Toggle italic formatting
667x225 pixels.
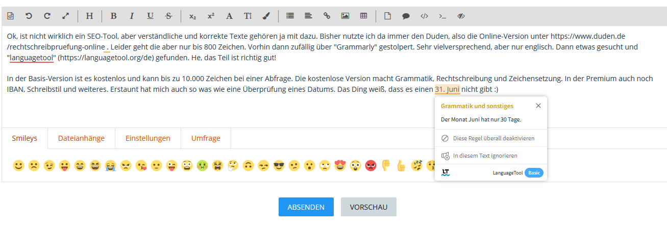coord(132,16)
